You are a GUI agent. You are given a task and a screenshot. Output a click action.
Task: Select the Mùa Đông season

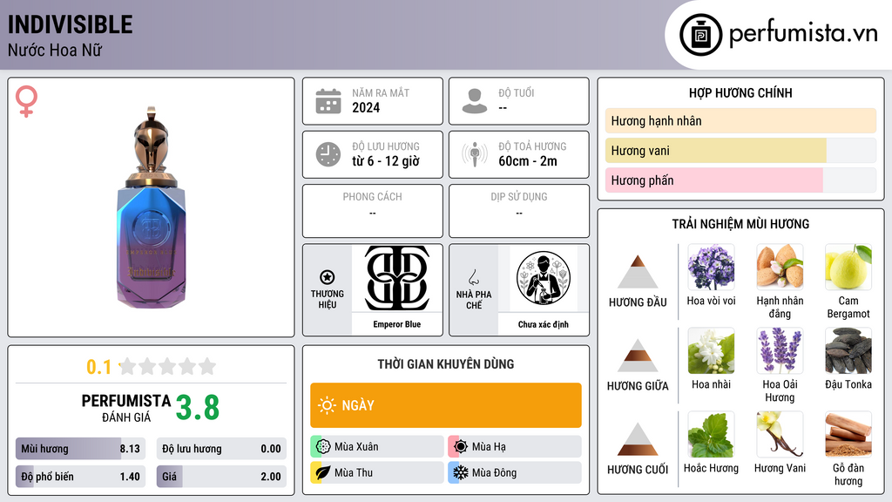click(x=515, y=472)
